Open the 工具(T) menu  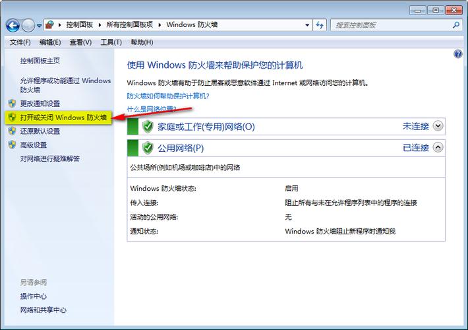coord(111,42)
